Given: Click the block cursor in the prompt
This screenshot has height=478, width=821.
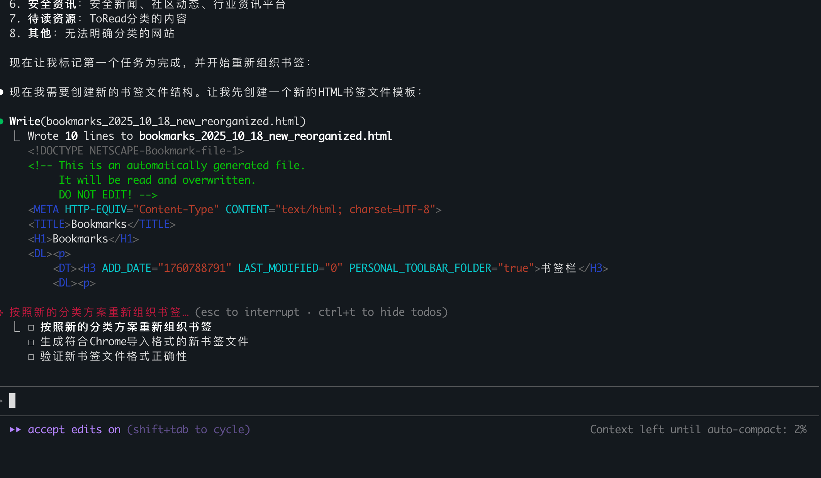Looking at the screenshot, I should click(12, 400).
